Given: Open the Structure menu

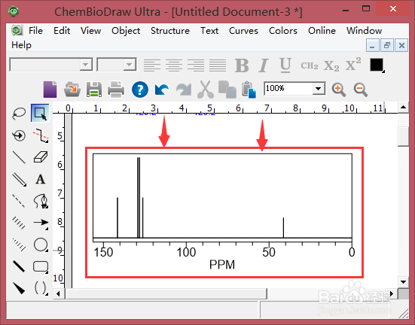Looking at the screenshot, I should pyautogui.click(x=170, y=31).
